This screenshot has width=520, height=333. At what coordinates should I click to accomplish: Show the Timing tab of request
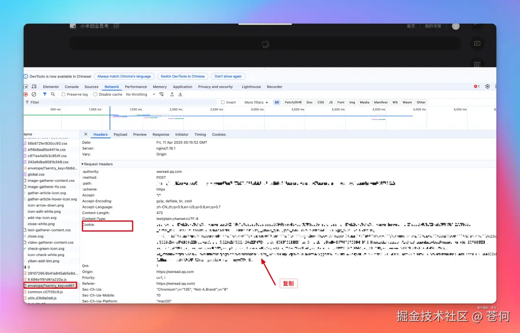coord(200,135)
